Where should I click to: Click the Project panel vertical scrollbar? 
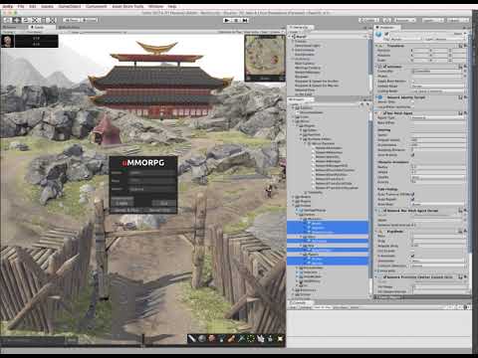pyautogui.click(x=369, y=199)
